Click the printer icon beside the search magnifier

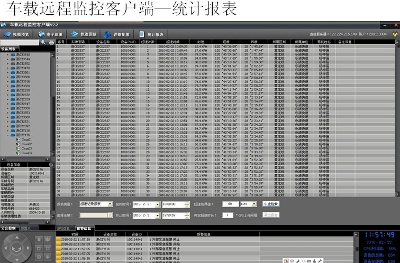click(51, 42)
